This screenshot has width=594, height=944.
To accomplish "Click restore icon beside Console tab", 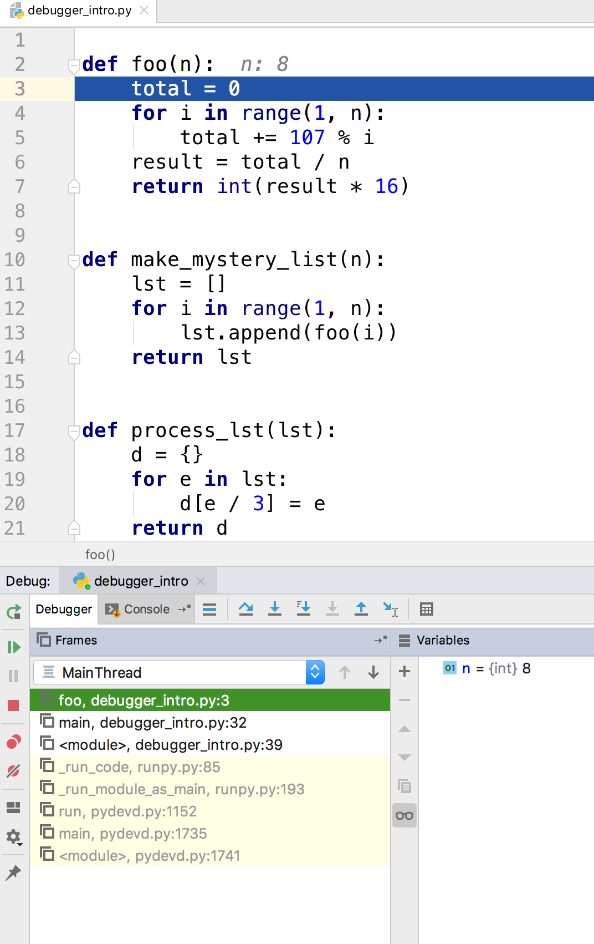I will (185, 608).
